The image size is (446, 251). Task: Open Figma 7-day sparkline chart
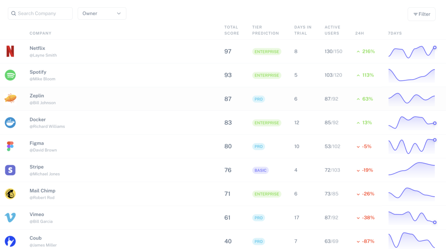(412, 146)
